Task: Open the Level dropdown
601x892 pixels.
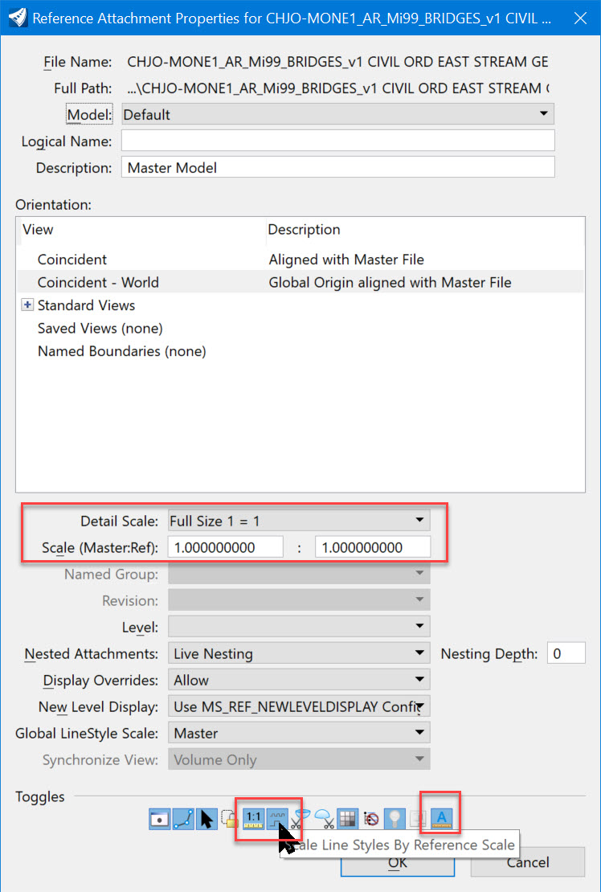Action: (299, 627)
